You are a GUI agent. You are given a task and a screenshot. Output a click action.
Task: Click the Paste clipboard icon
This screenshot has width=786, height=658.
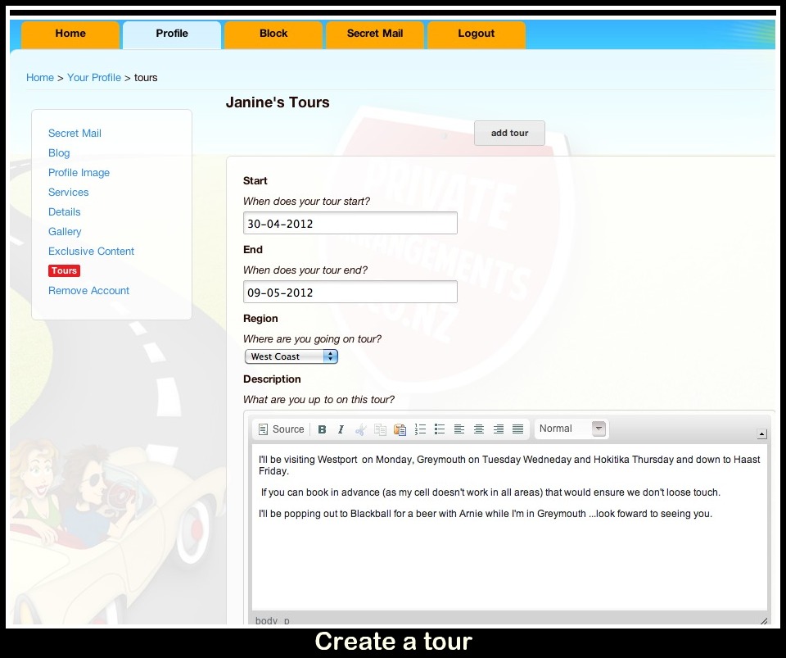tap(400, 429)
